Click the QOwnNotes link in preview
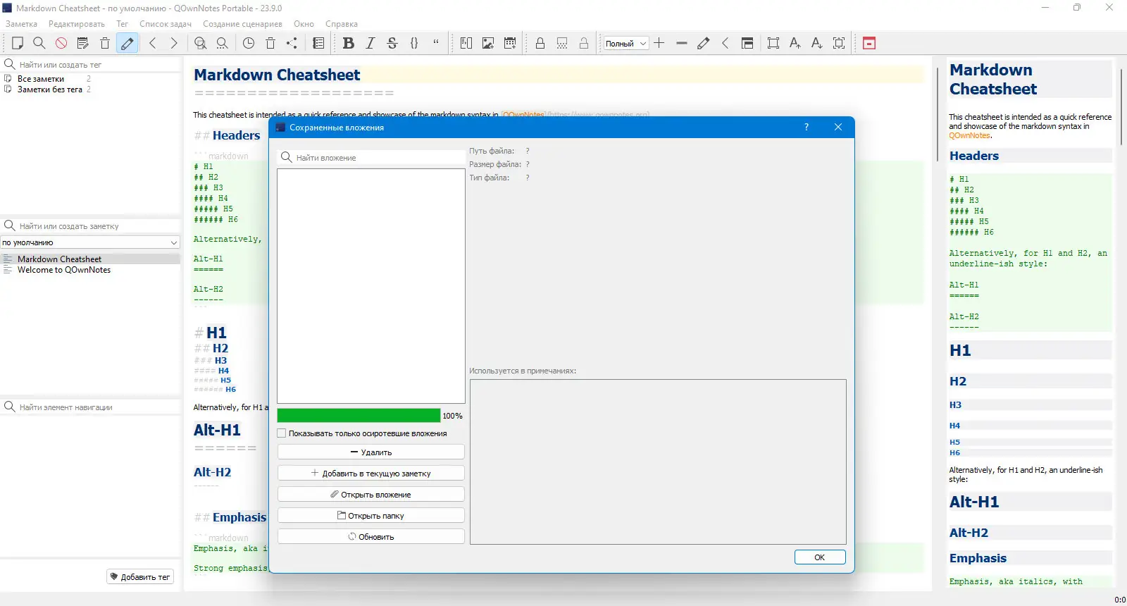The width and height of the screenshot is (1127, 606). (x=970, y=136)
